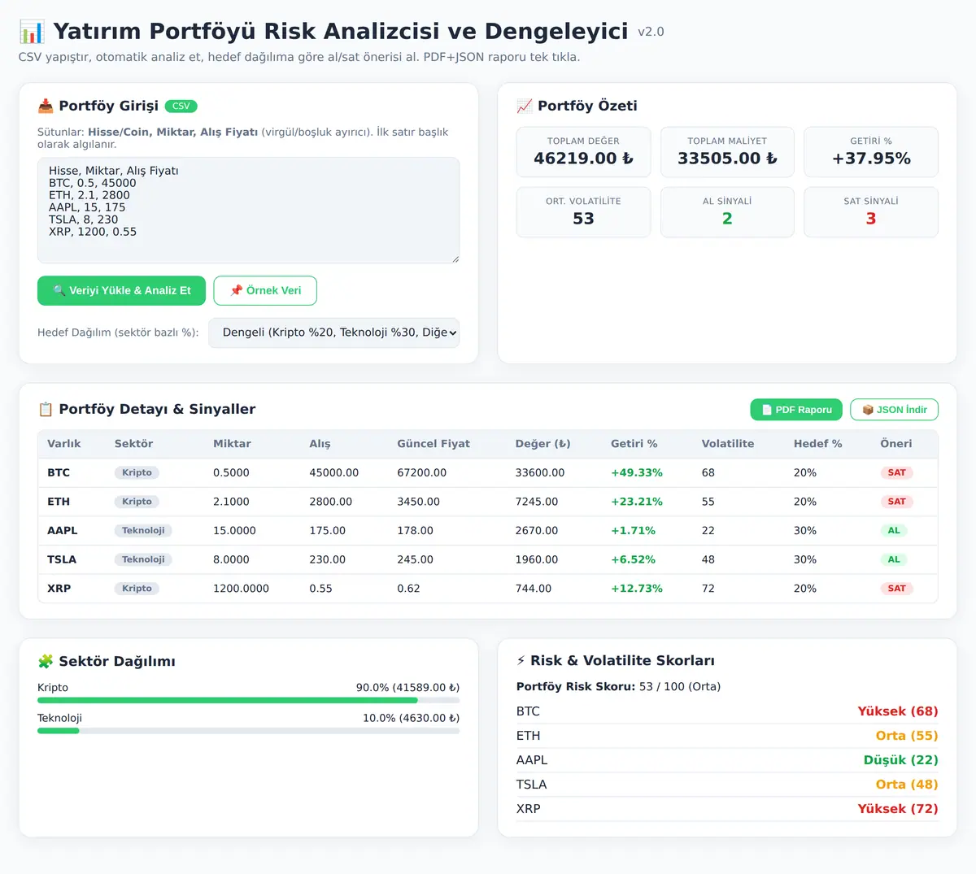
Task: Click the BTC row asset name
Action: (x=59, y=472)
